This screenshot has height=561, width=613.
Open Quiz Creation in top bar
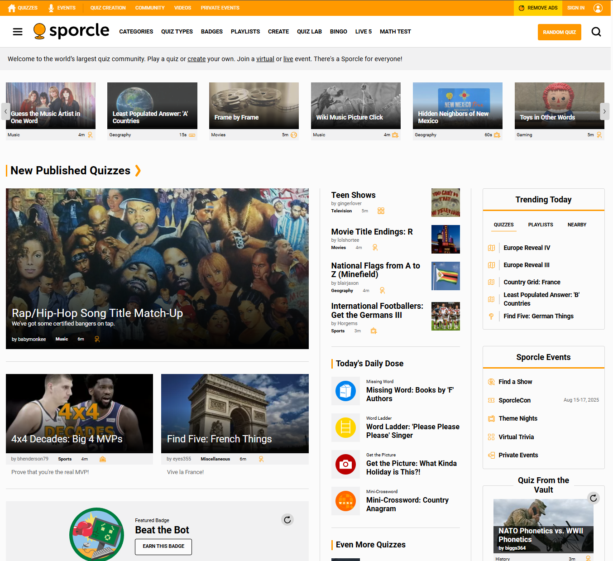(108, 8)
